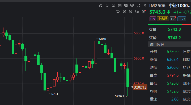Click the 5800.0 price axis label
This screenshot has width=191, height=105.
(139, 58)
